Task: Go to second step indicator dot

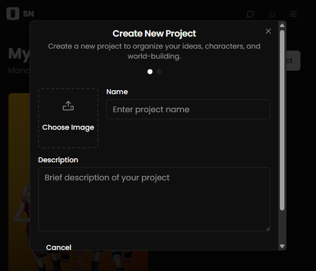Action: pyautogui.click(x=159, y=72)
